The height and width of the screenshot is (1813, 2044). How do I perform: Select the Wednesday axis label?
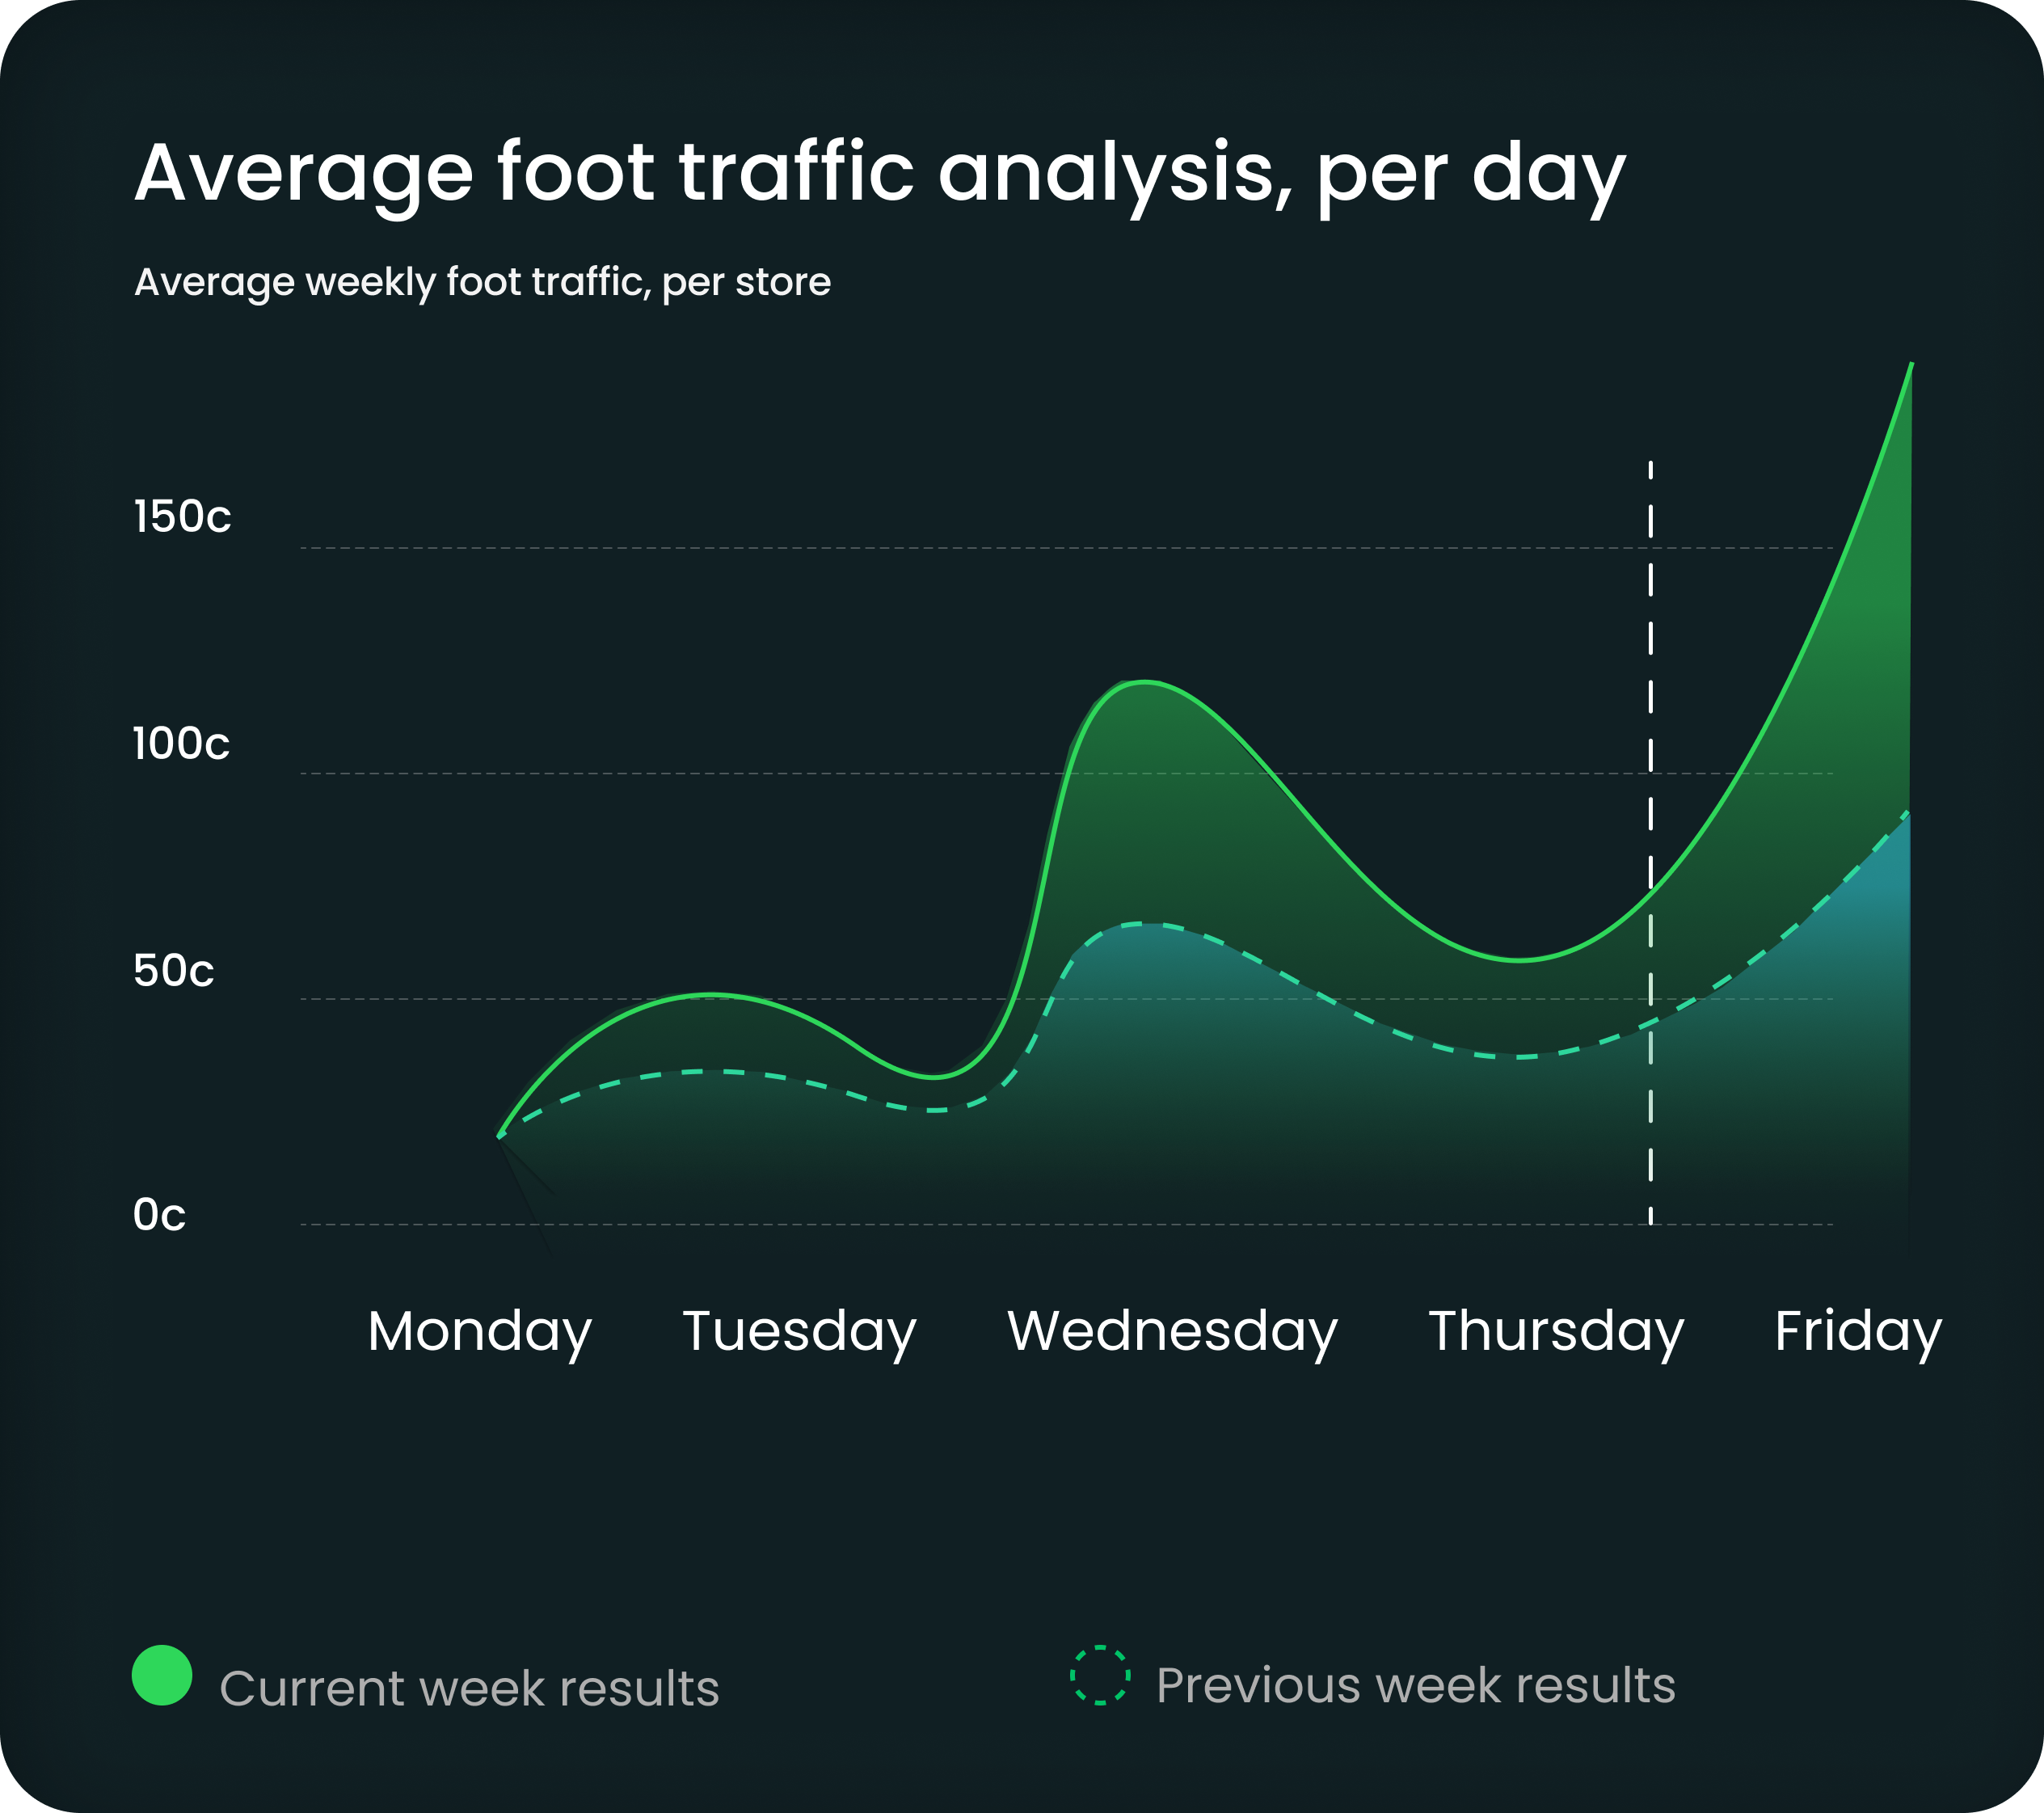pos(1172,1331)
